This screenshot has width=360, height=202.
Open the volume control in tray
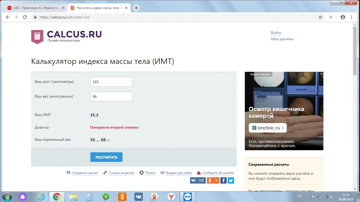point(332,197)
